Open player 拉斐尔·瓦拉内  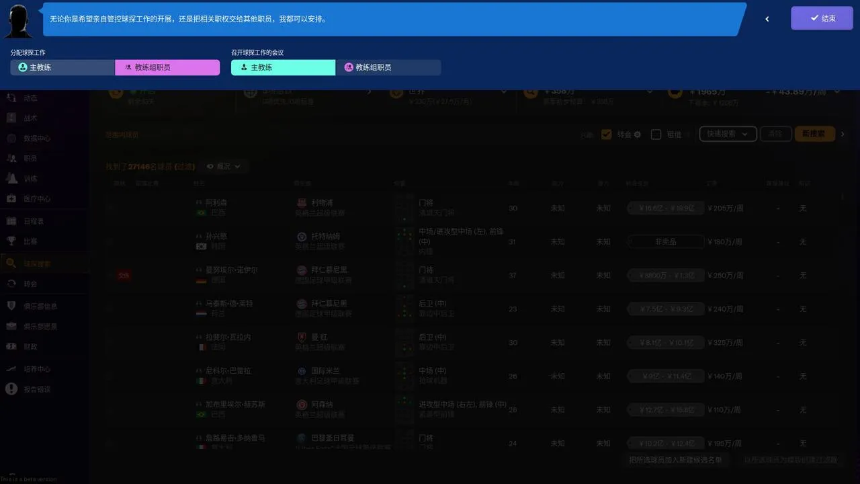[228, 337]
